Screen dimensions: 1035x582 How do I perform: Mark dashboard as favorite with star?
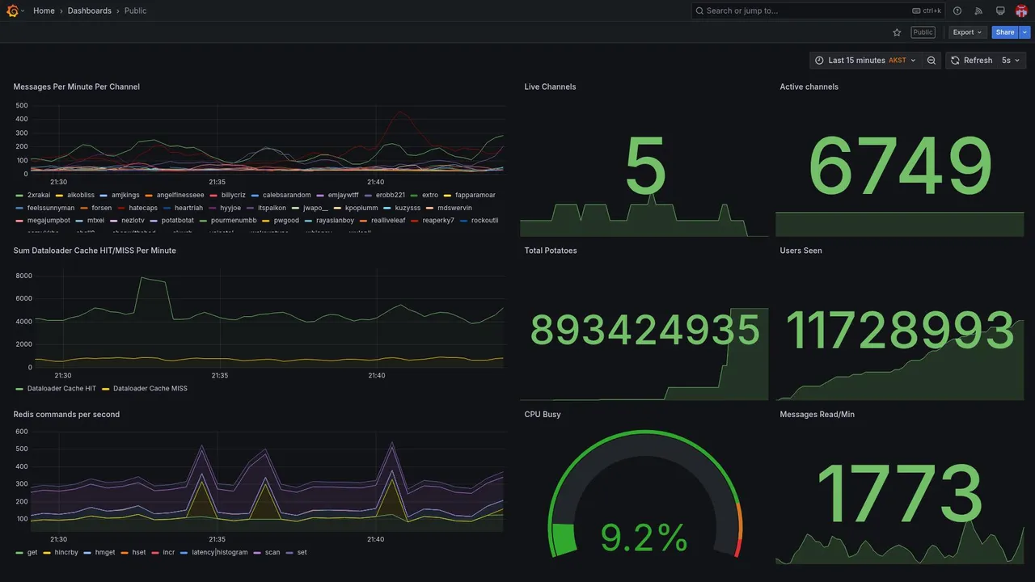[897, 32]
